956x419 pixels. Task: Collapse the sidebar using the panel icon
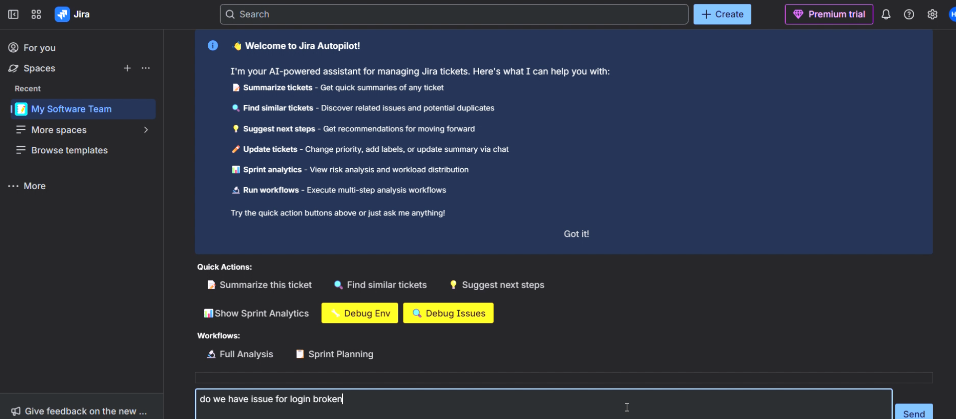pos(13,14)
